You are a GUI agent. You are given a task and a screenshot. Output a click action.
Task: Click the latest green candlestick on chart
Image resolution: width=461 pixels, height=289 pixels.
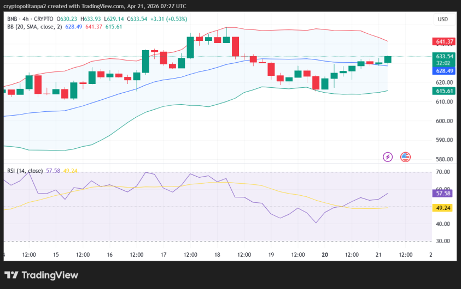[388, 59]
